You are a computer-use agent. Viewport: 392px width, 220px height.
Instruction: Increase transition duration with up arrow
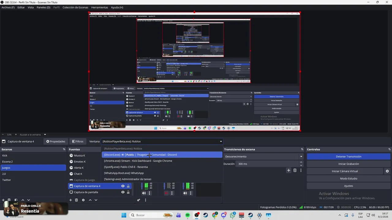pos(301,163)
